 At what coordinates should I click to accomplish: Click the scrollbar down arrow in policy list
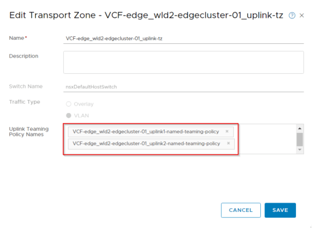point(300,149)
